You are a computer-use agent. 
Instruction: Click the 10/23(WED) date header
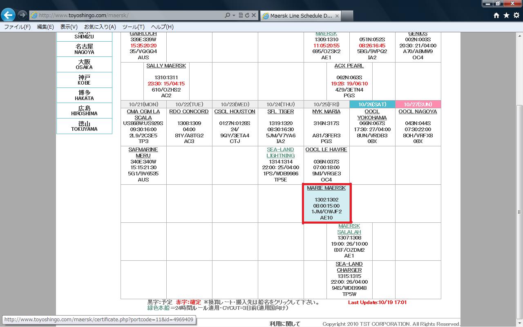point(235,104)
